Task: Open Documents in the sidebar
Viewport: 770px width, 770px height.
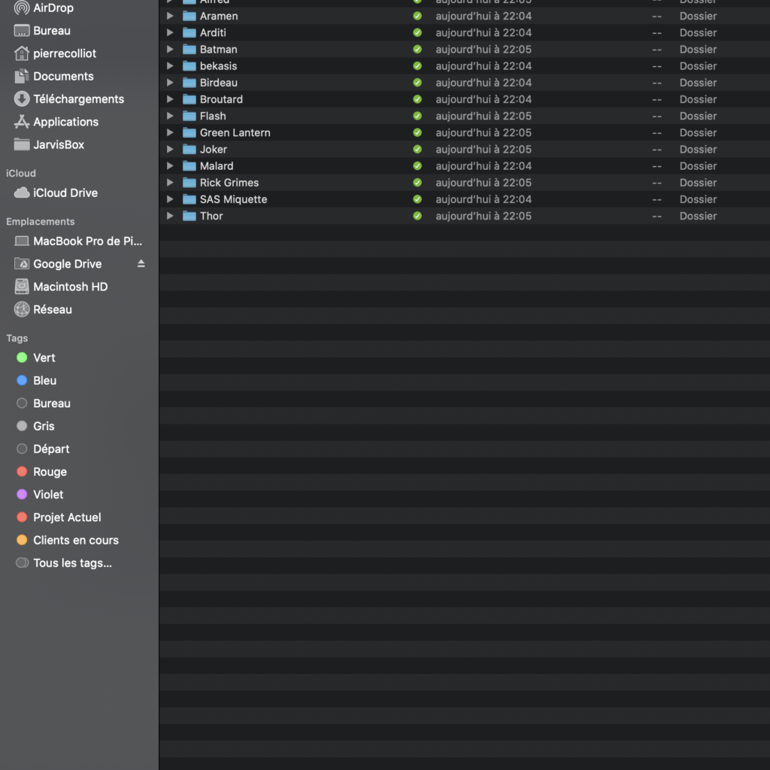Action: point(63,76)
